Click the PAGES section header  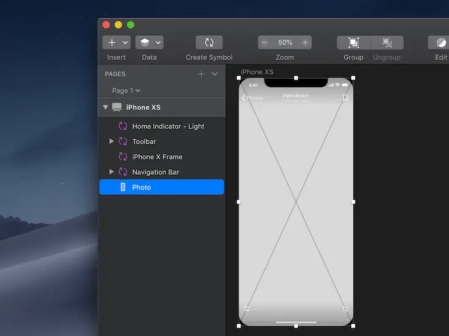115,74
